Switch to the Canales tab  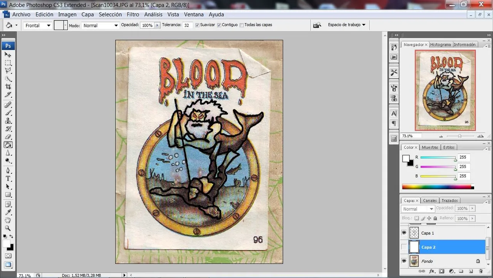[x=430, y=200]
